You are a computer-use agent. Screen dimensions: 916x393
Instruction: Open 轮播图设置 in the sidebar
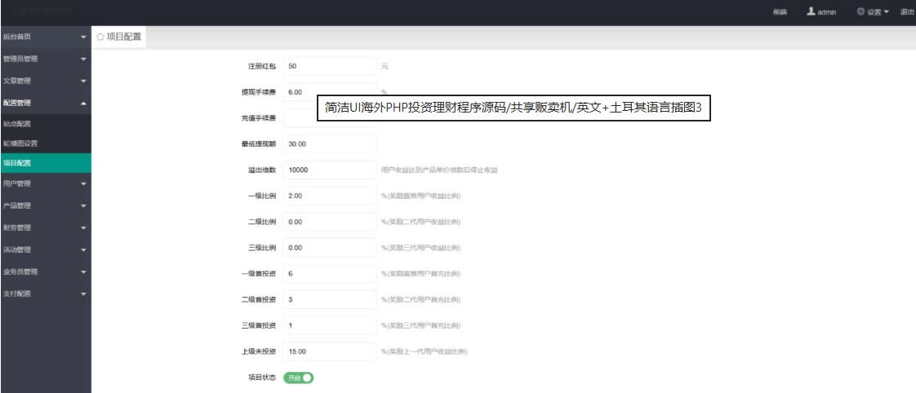21,144
